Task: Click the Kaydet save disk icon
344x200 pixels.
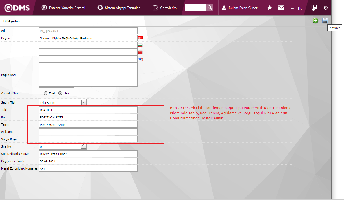Action: coord(325,21)
